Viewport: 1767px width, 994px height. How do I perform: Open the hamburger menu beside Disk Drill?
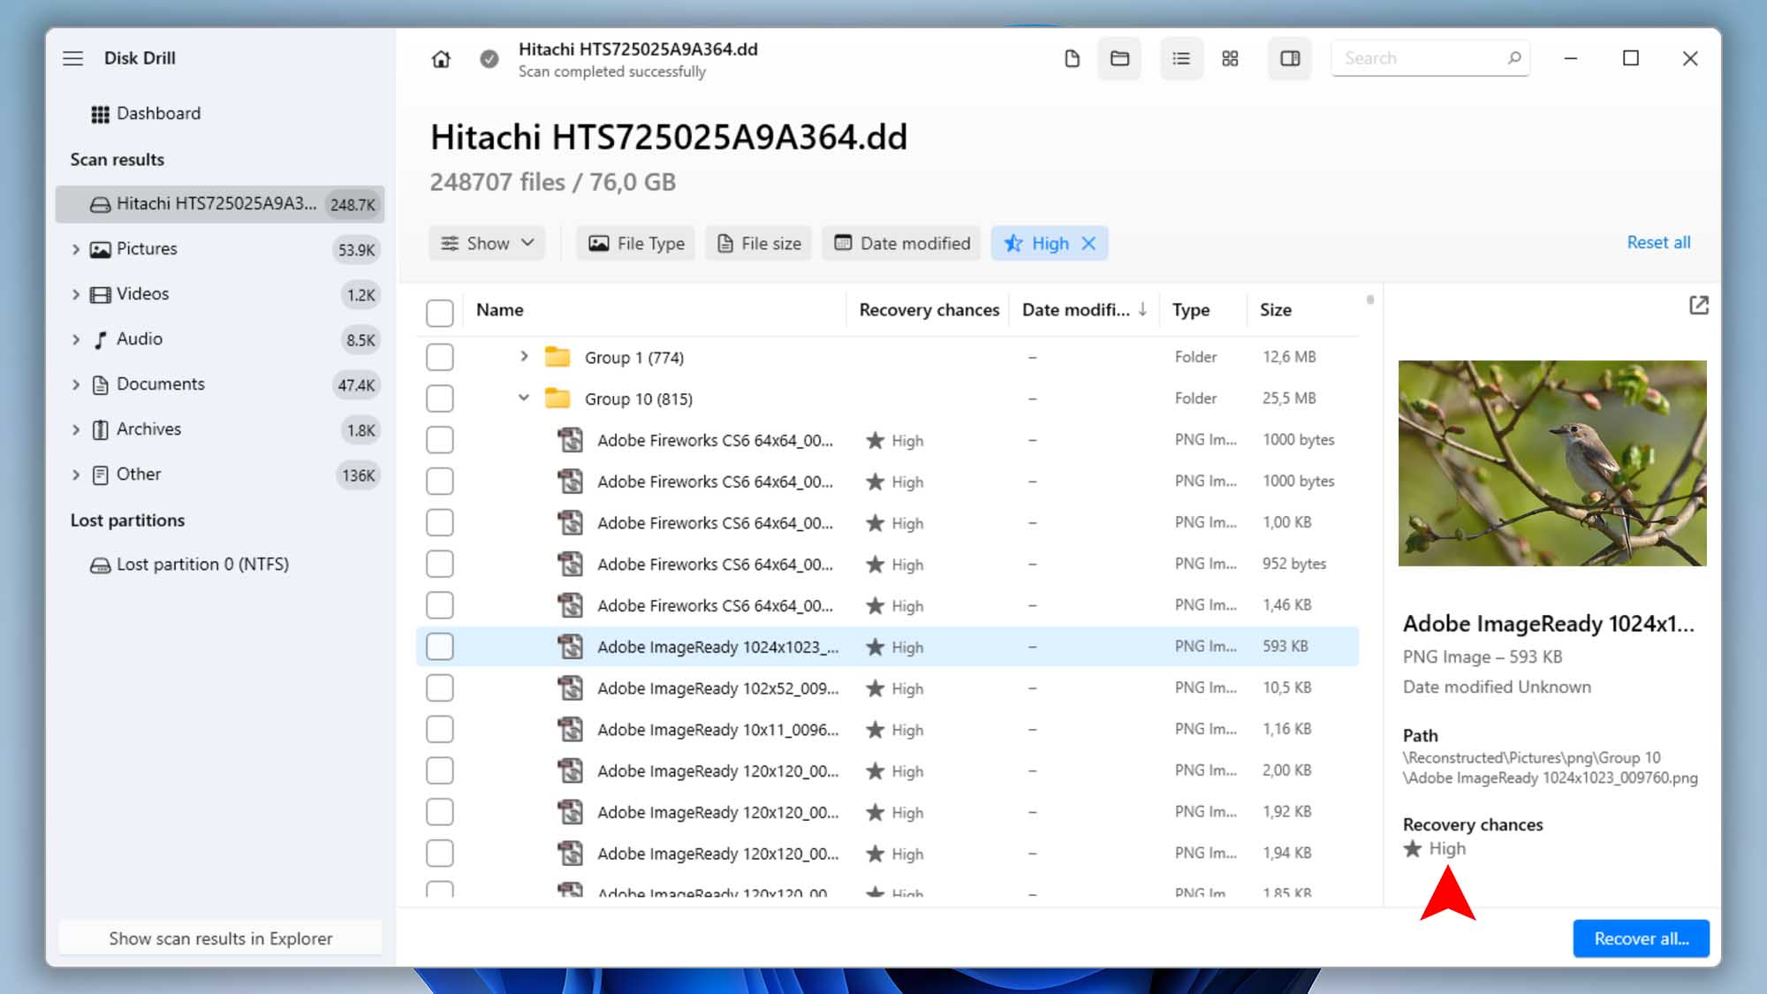click(72, 58)
